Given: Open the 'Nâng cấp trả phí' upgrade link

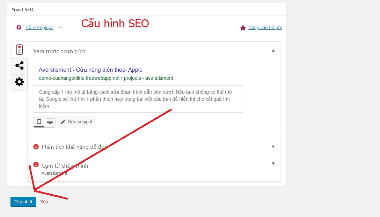Looking at the screenshot, I should tap(265, 27).
